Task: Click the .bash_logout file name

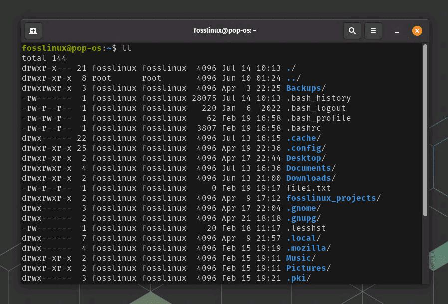Action: point(316,108)
